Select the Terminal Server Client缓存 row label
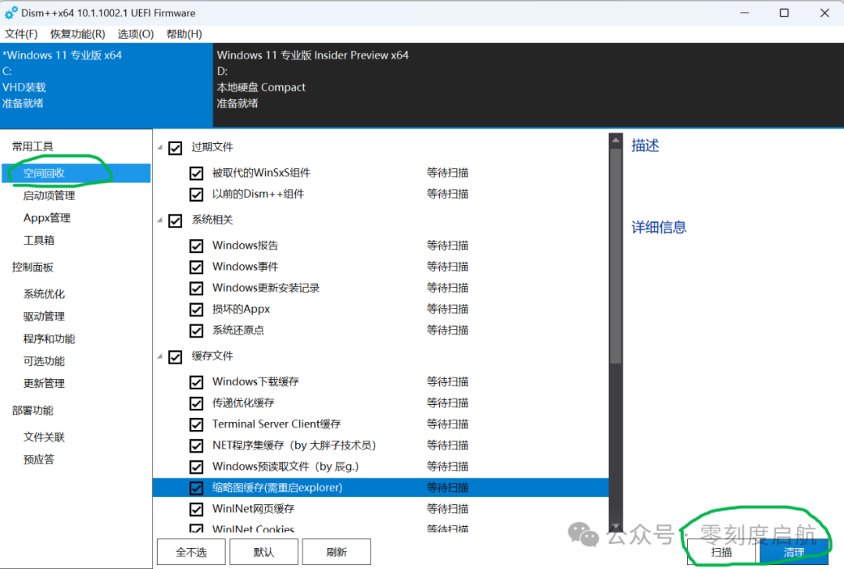 click(x=276, y=424)
